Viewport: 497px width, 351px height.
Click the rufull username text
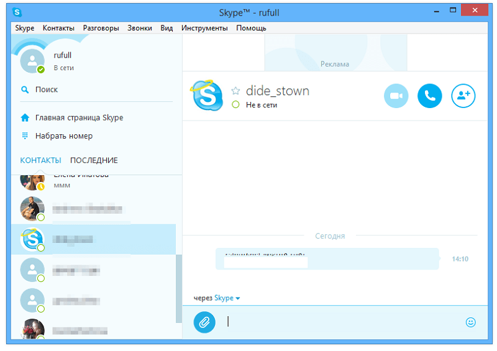[63, 55]
